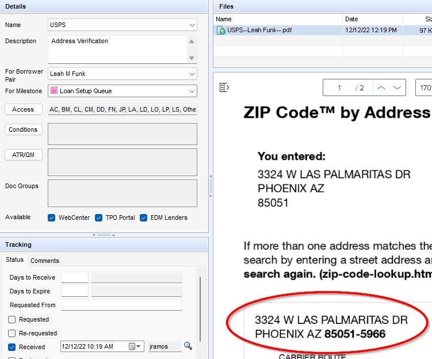Go to previous PDF page arrow
The image size is (432, 359).
point(381,87)
